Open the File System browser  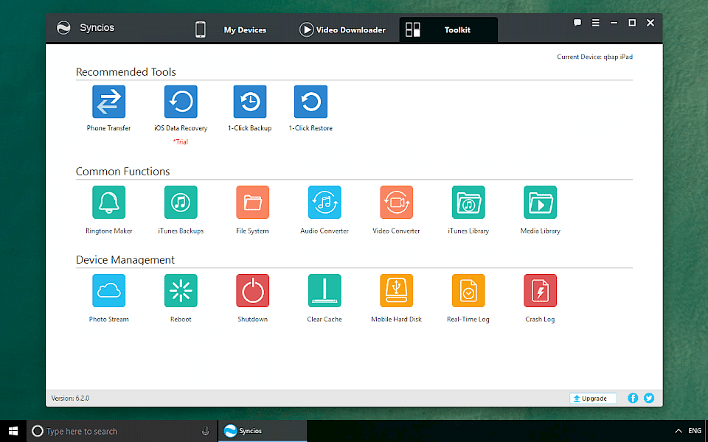point(252,202)
